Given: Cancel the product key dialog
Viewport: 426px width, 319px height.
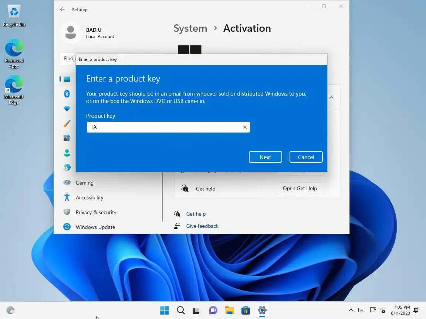Looking at the screenshot, I should 306,157.
